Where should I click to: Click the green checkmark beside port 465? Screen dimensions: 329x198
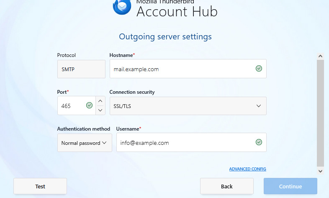[x=89, y=105]
